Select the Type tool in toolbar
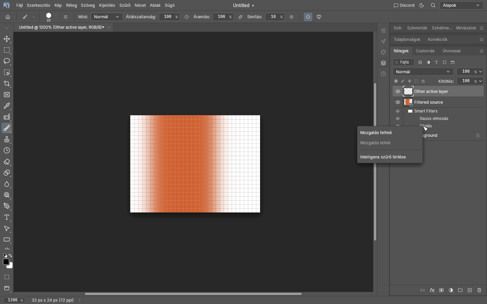This screenshot has width=487, height=304. tap(7, 217)
